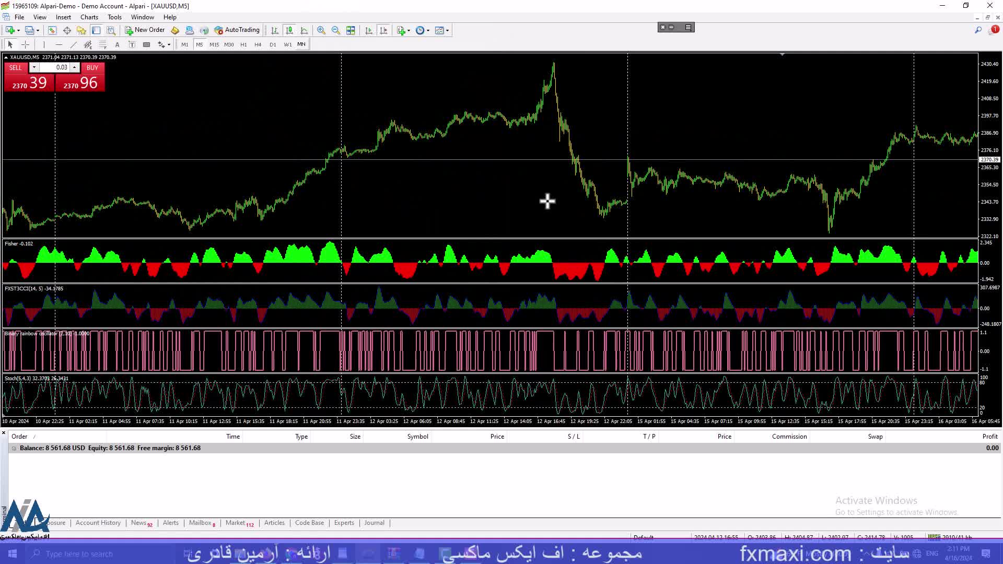Tile windows with the grid icon

pos(351,30)
